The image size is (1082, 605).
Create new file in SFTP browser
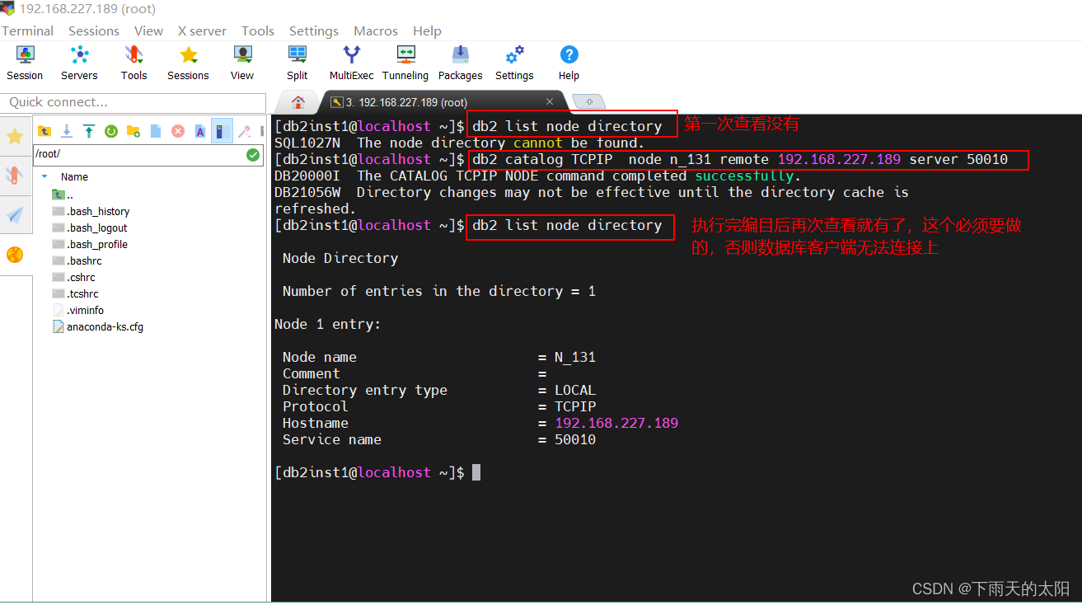(x=156, y=131)
